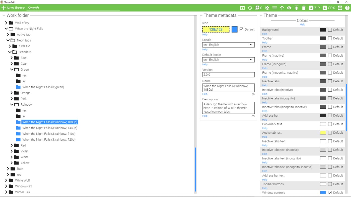The height and width of the screenshot is (197, 351).
Task: Toggle Default for the Background color
Action: [x=330, y=30]
